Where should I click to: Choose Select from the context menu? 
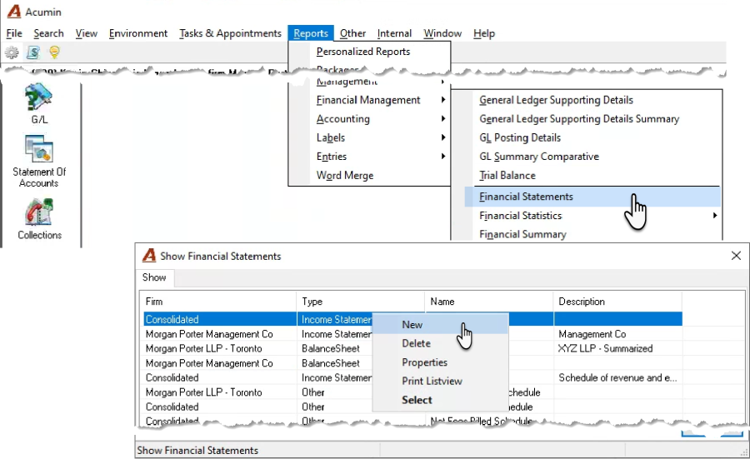440,400
